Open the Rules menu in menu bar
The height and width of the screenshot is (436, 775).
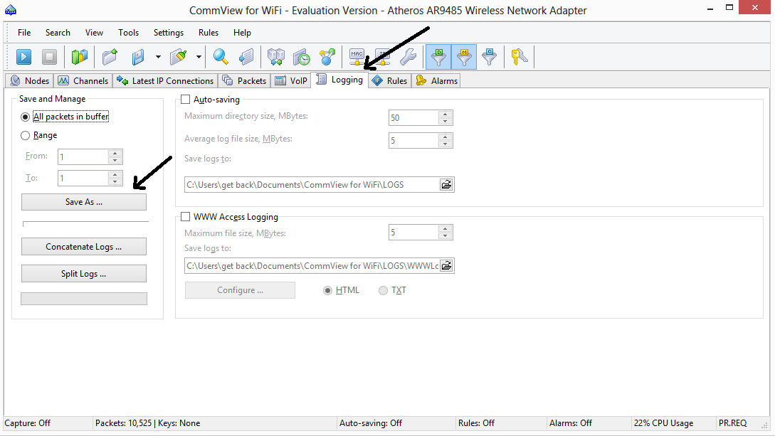point(209,33)
